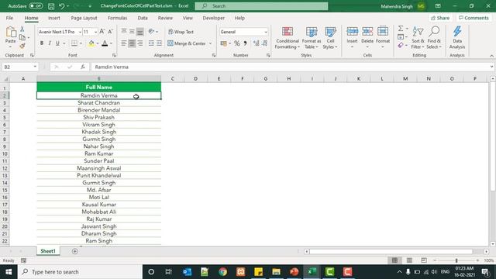Open the Windows Start menu

[x=9, y=272]
